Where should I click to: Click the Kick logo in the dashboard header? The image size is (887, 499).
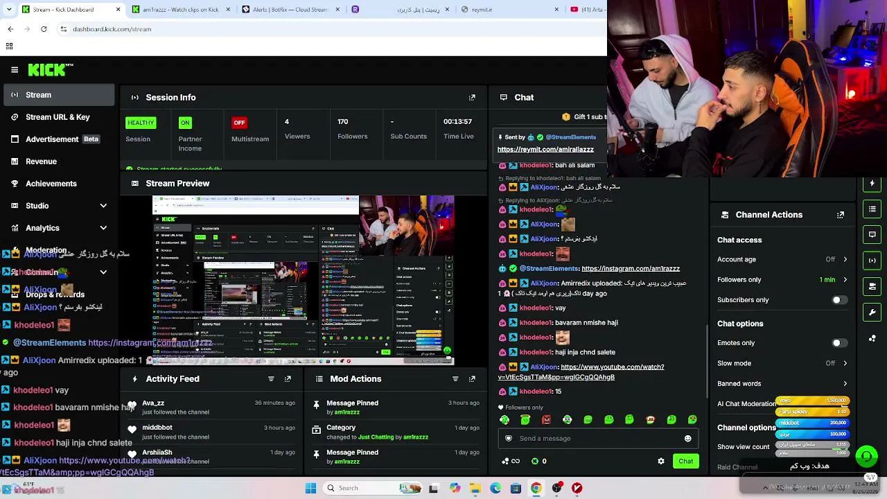point(51,69)
